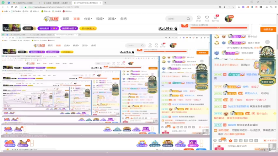Expand the 游戏 games dropdown
This screenshot has width=278, height=156.
click(112, 19)
